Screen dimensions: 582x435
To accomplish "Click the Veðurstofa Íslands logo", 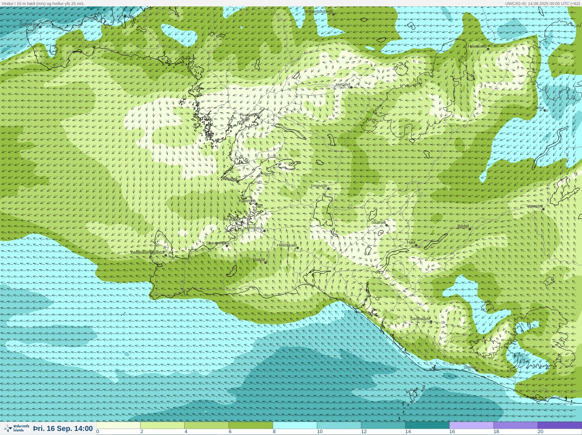I will 16,428.
